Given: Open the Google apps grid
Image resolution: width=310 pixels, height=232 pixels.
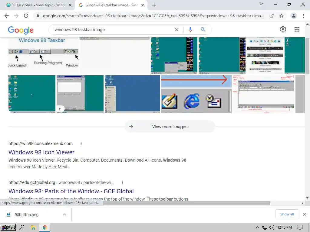Looking at the screenshot, I should [297, 29].
